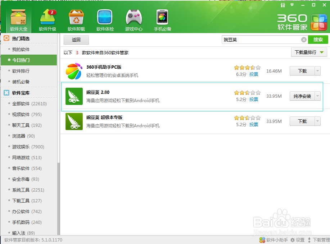Open 游戏娱乐 (7900) category

pyautogui.click(x=29, y=147)
